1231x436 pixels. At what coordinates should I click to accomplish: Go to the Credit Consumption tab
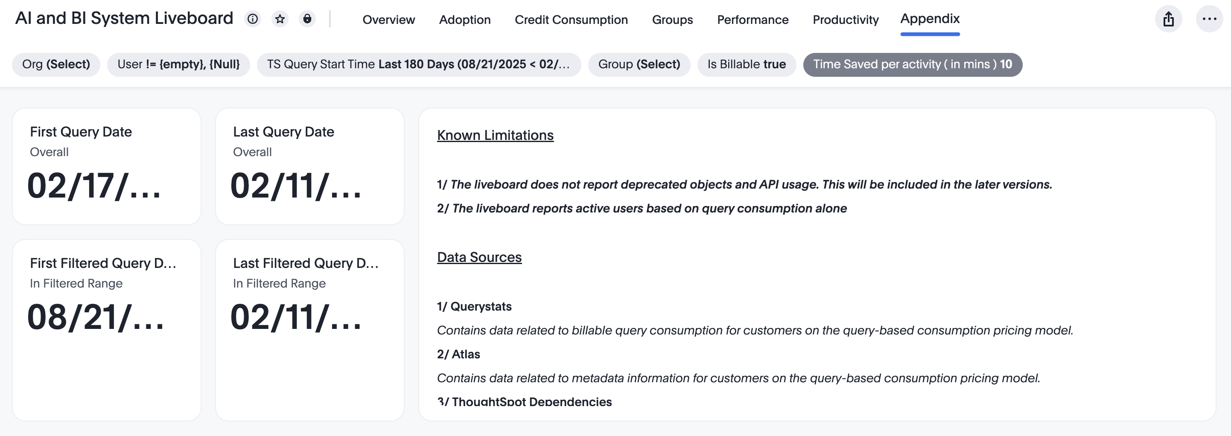[x=571, y=20]
